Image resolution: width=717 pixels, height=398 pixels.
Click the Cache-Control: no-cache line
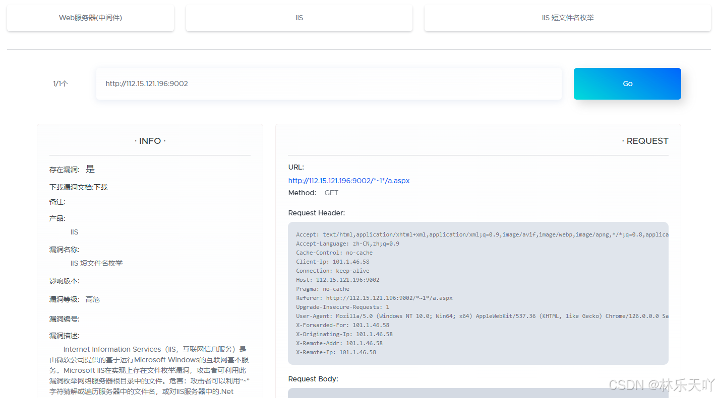click(x=334, y=253)
